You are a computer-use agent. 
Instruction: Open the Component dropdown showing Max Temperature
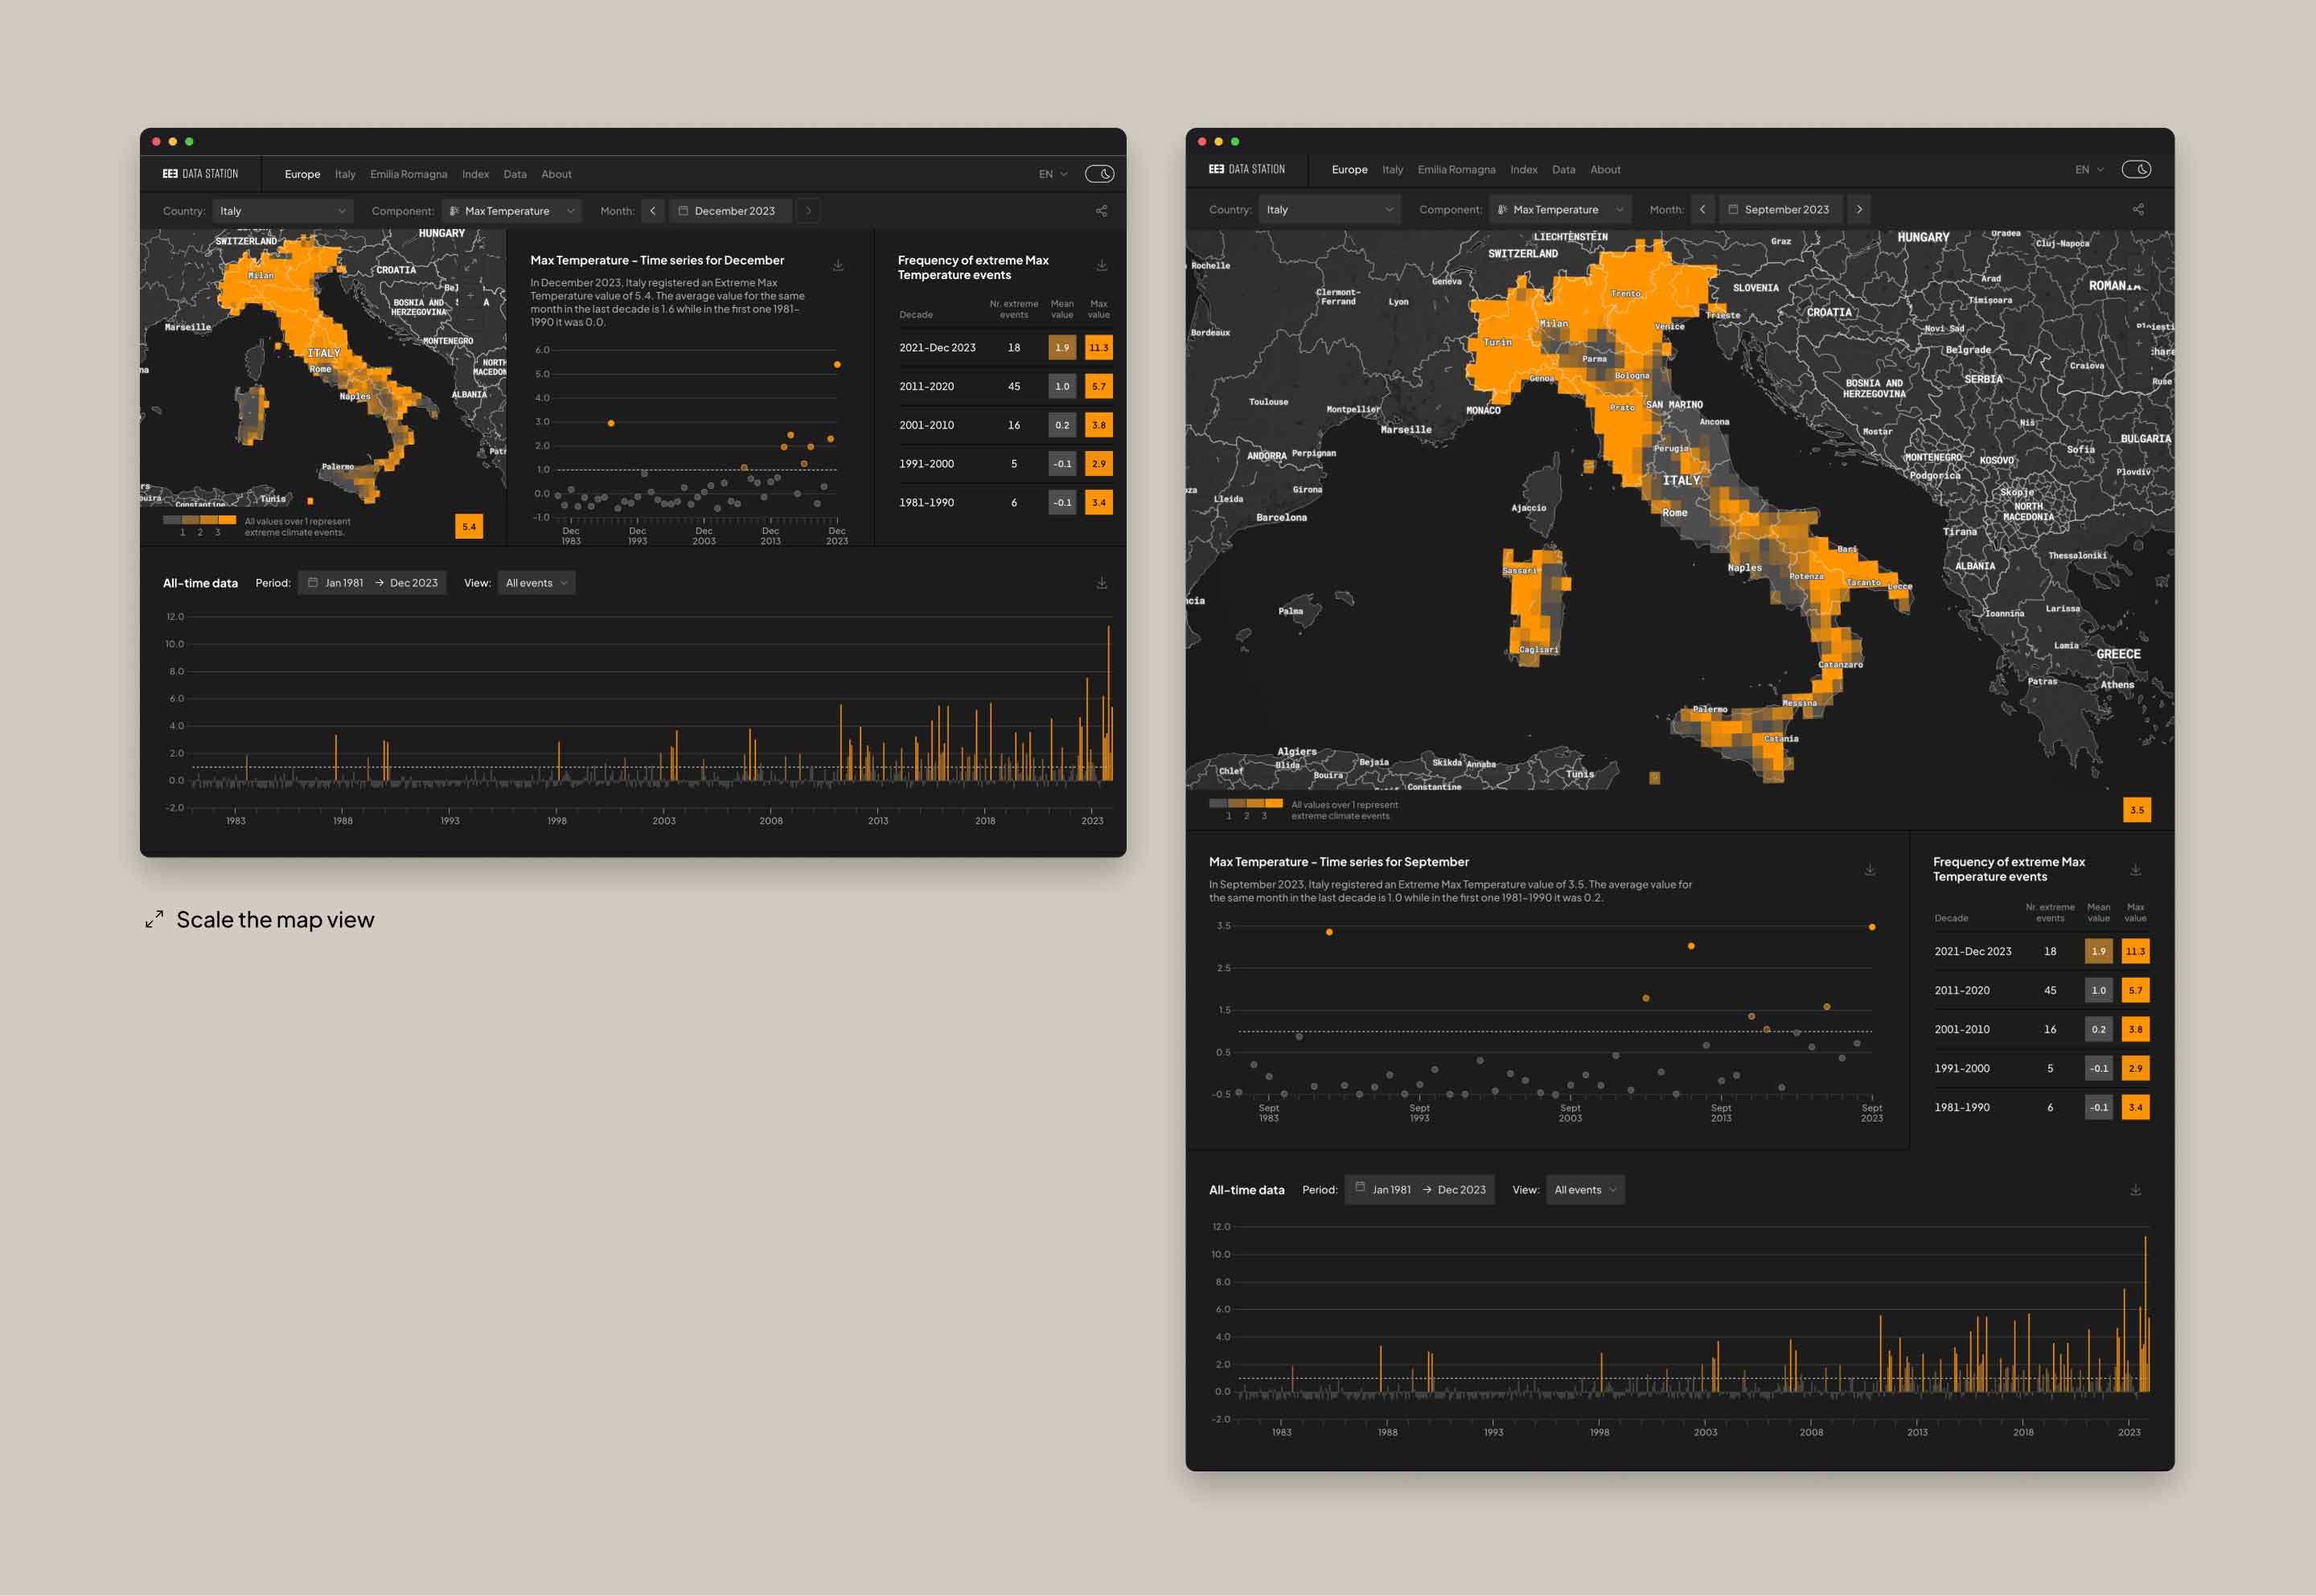pyautogui.click(x=512, y=210)
